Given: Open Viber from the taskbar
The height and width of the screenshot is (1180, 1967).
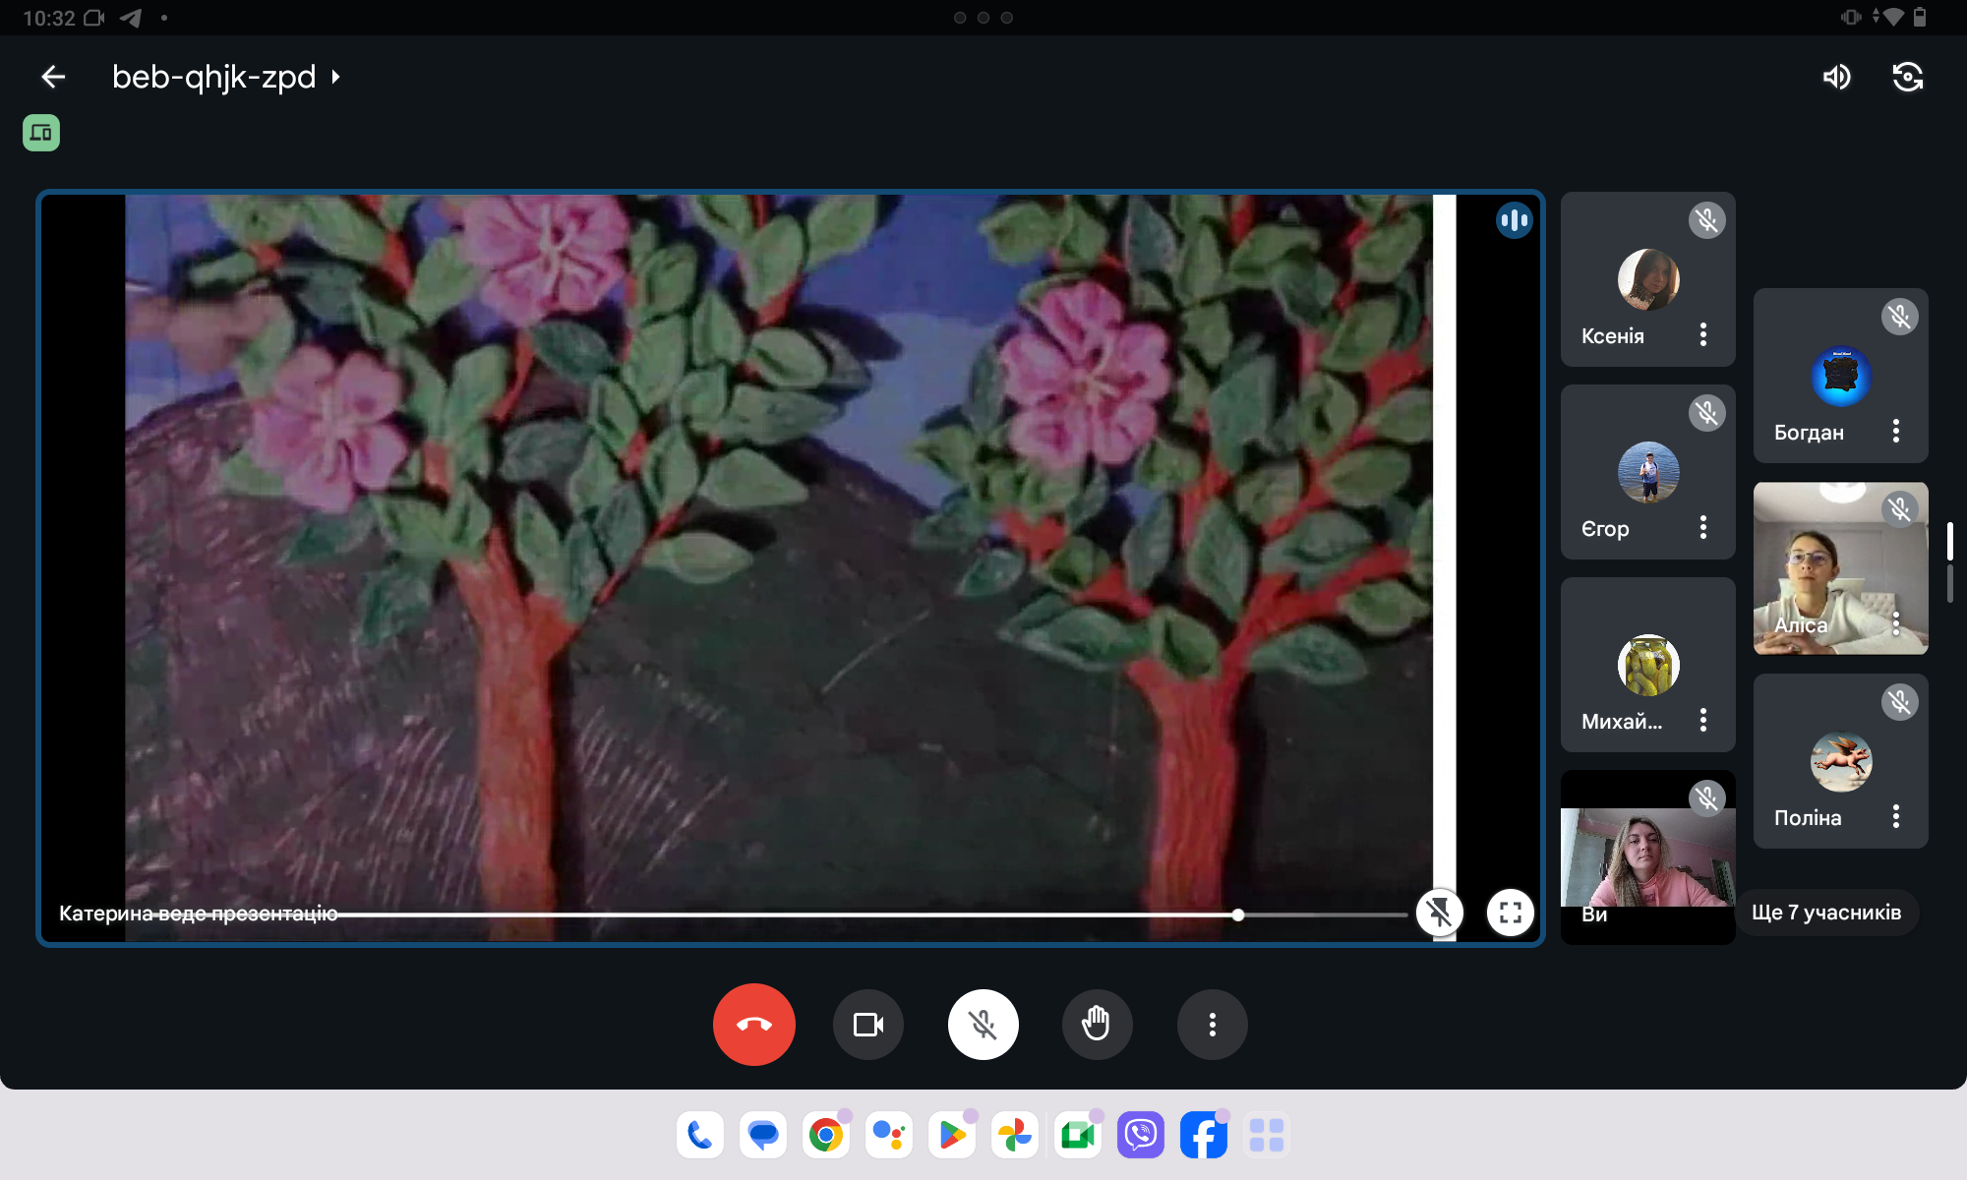Looking at the screenshot, I should (1140, 1136).
